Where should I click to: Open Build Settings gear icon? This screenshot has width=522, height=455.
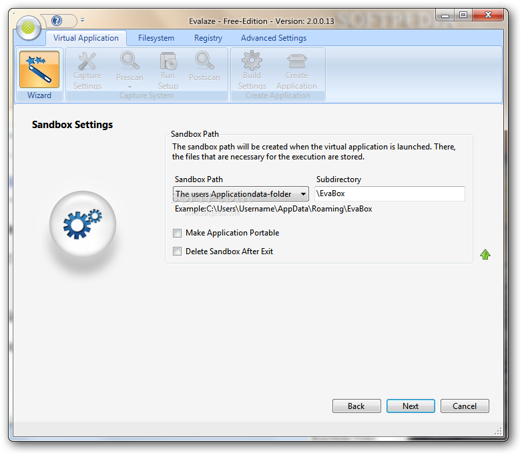tap(252, 61)
